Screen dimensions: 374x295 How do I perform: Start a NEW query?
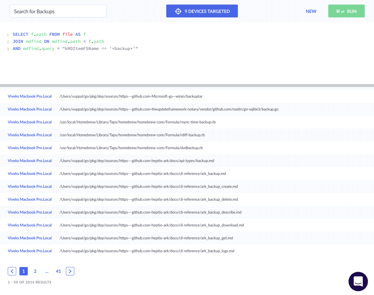click(311, 11)
